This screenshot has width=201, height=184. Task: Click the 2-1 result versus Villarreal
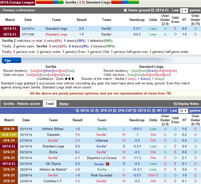[x=77, y=140]
